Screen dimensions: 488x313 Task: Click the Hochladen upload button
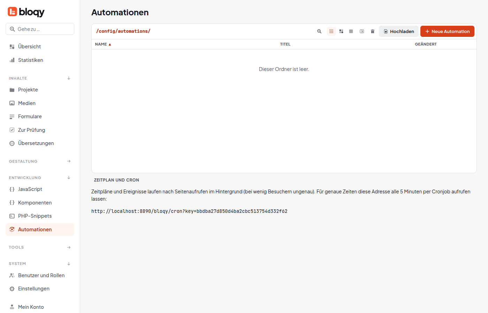[x=399, y=31]
